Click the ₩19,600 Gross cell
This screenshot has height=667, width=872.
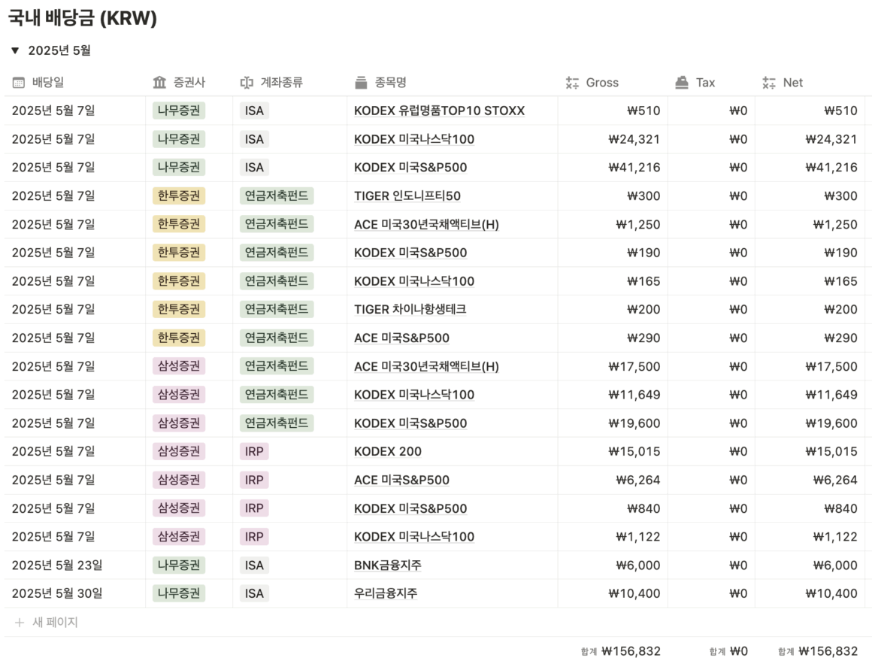(613, 423)
